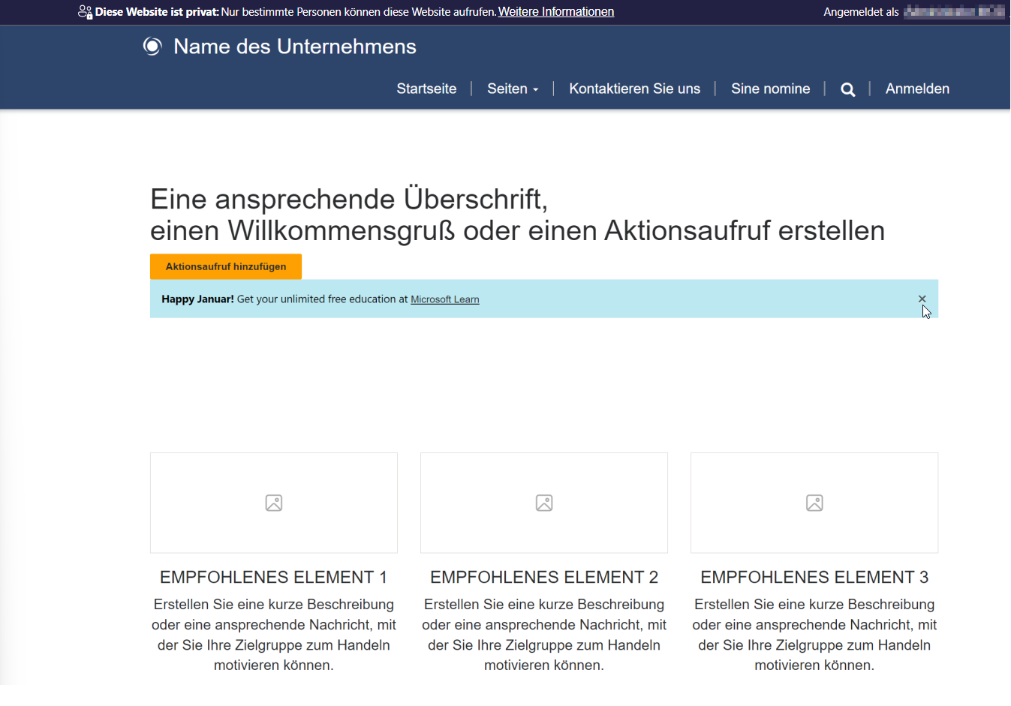Image resolution: width=1011 pixels, height=706 pixels.
Task: Click Anmelden to sign in
Action: coord(917,89)
